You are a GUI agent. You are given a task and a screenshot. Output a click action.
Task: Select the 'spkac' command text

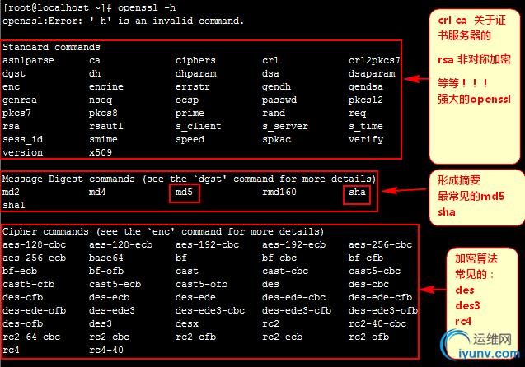pyautogui.click(x=277, y=139)
